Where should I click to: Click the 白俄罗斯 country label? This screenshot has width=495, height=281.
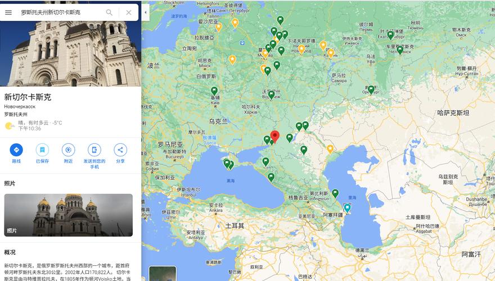206,76
